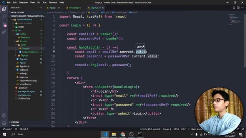
Task: Close the Login.js editor tab
Action: [x=103, y=8]
